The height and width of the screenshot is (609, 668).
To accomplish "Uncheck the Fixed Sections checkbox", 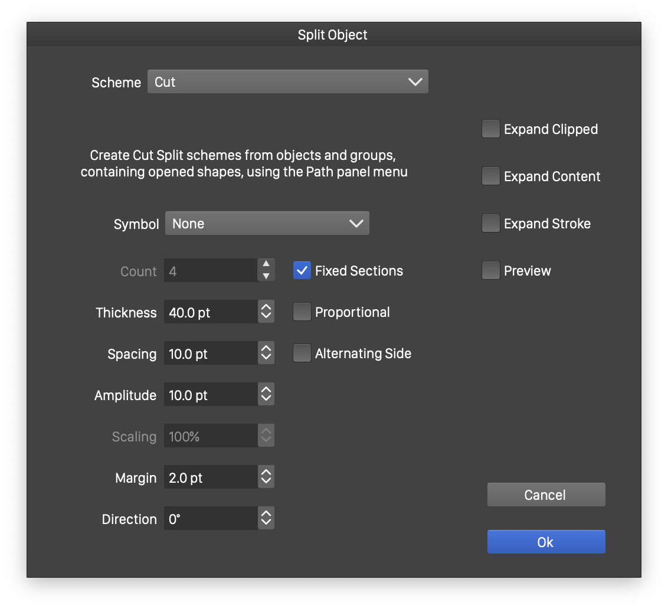I will pos(302,271).
